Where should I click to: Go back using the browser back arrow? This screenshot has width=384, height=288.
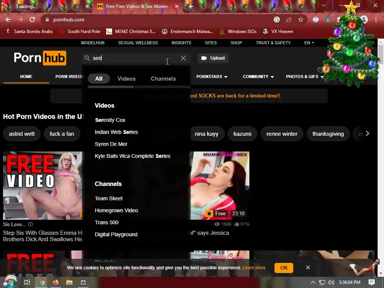pyautogui.click(x=8, y=19)
